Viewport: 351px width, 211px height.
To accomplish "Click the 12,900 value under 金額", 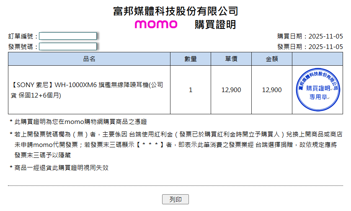I will 272,90.
